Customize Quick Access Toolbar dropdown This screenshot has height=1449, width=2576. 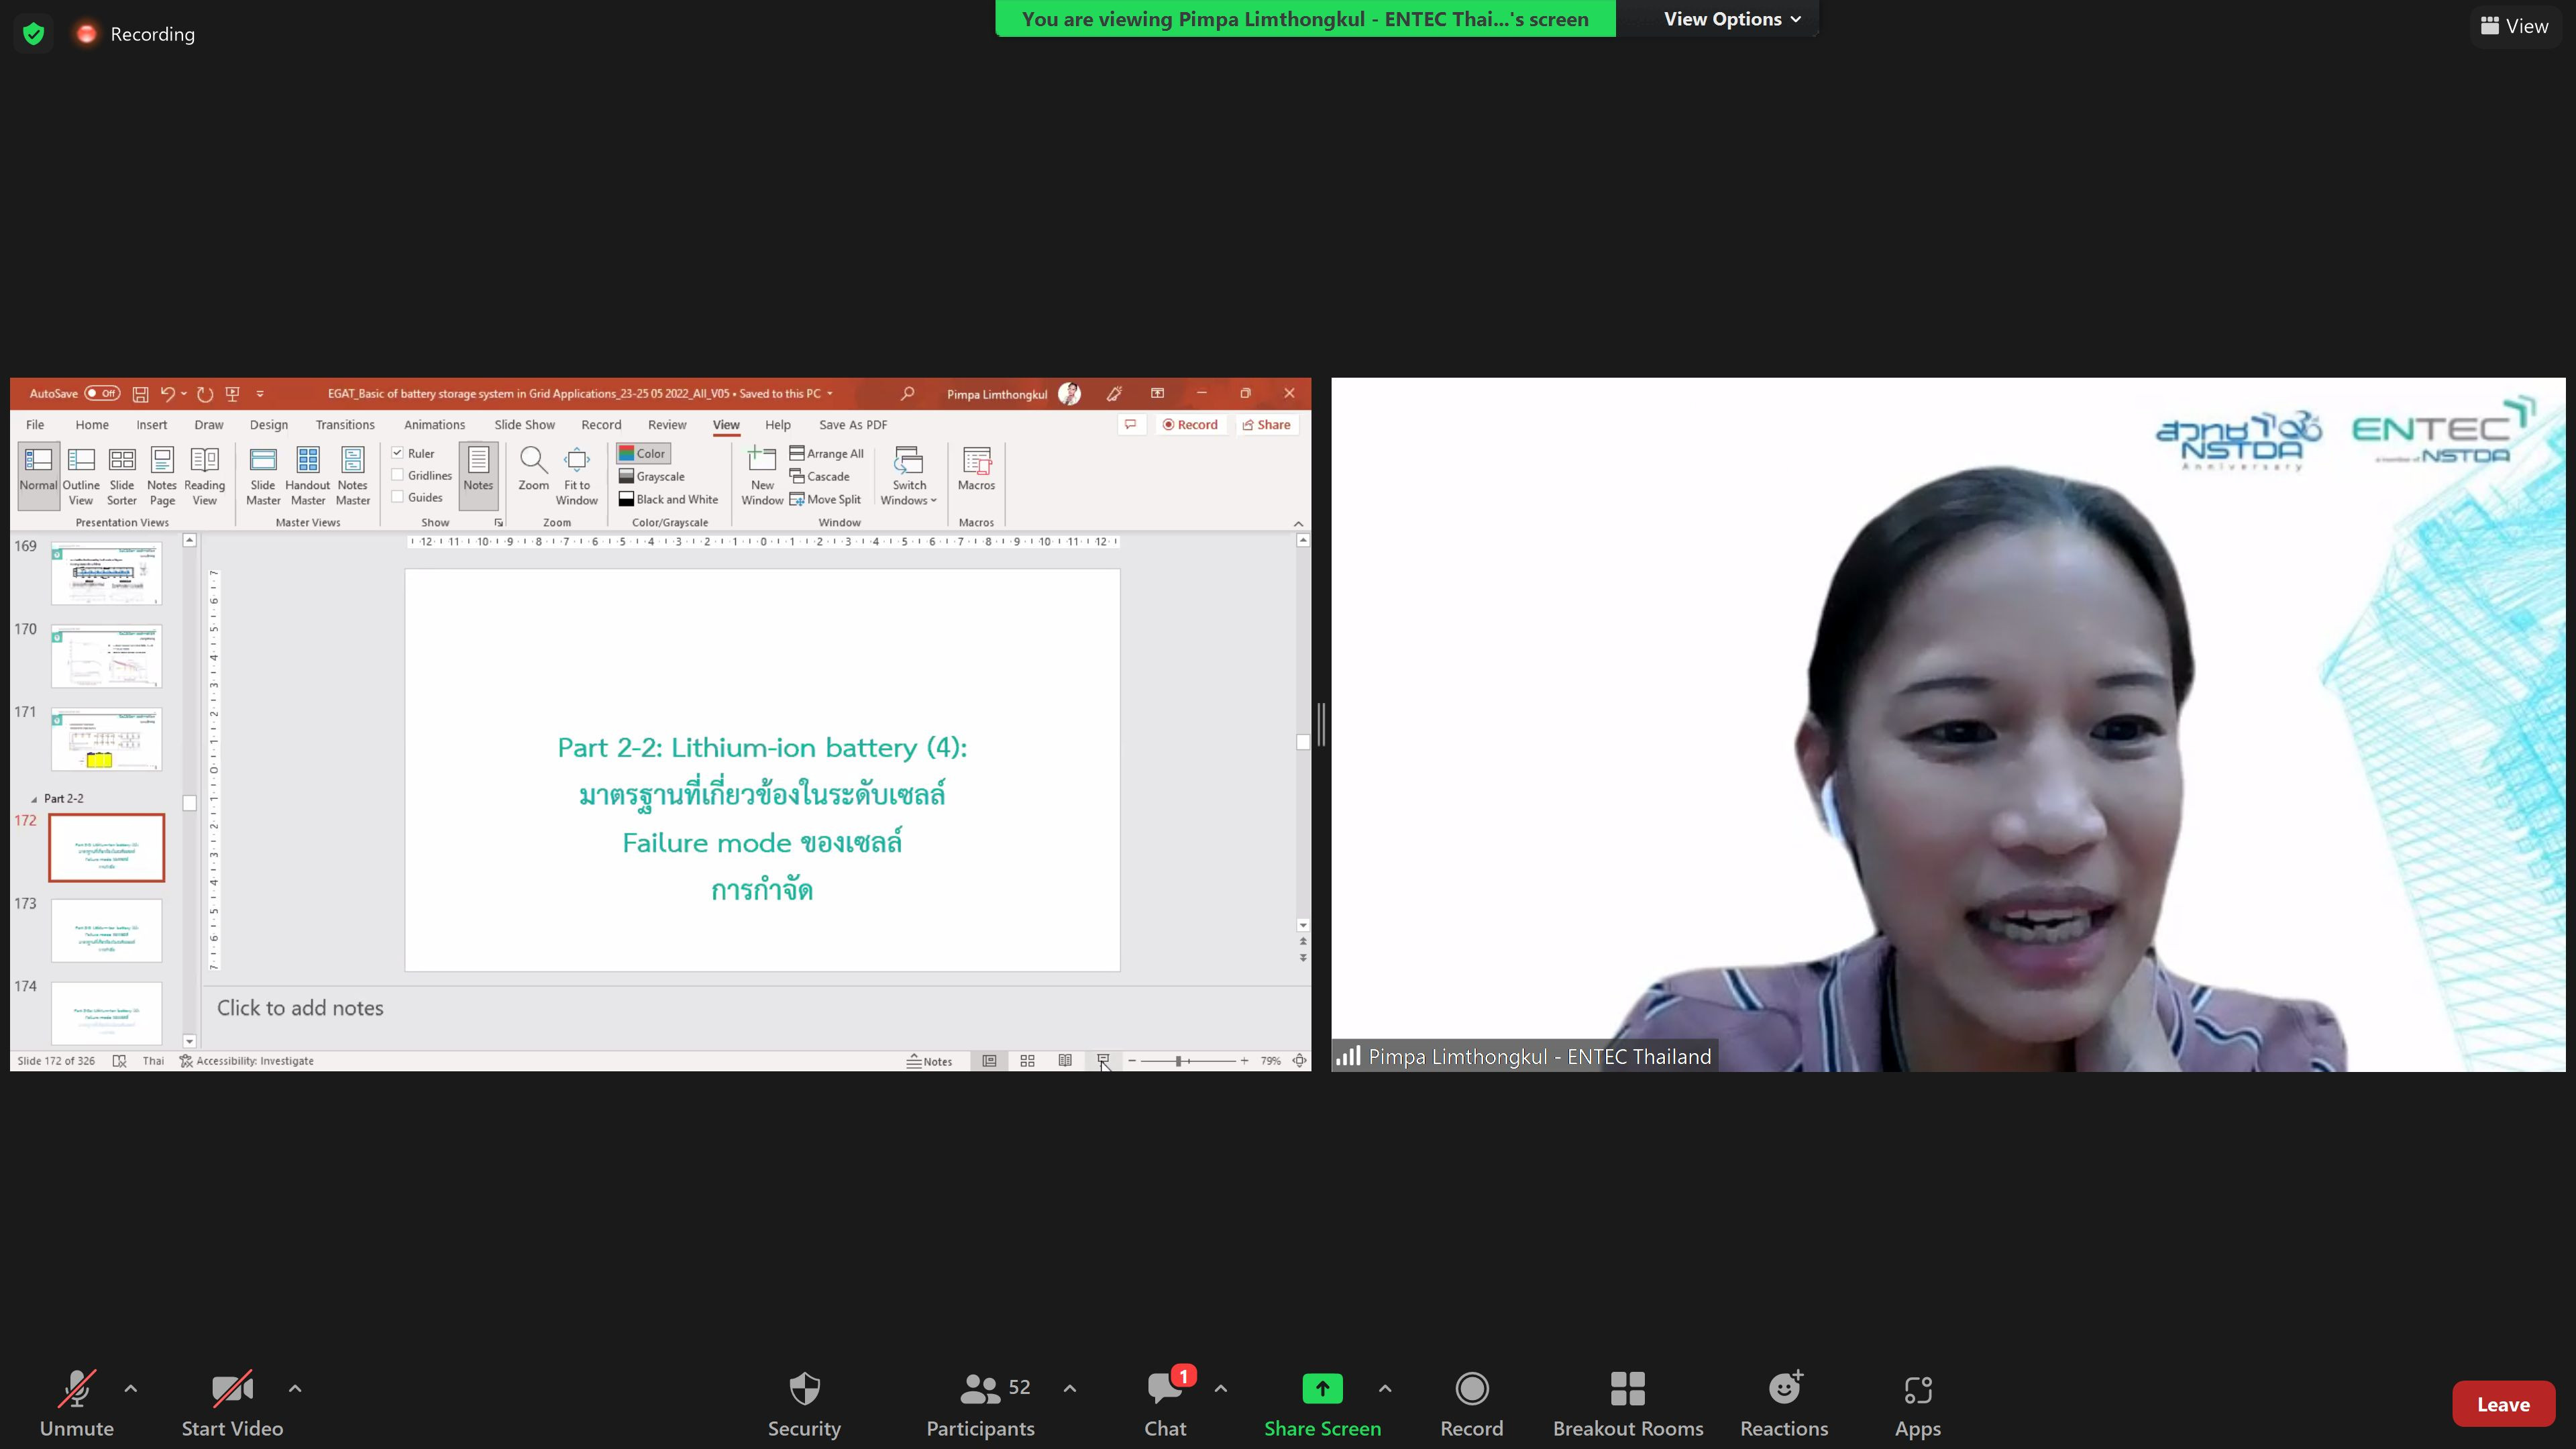pos(260,394)
